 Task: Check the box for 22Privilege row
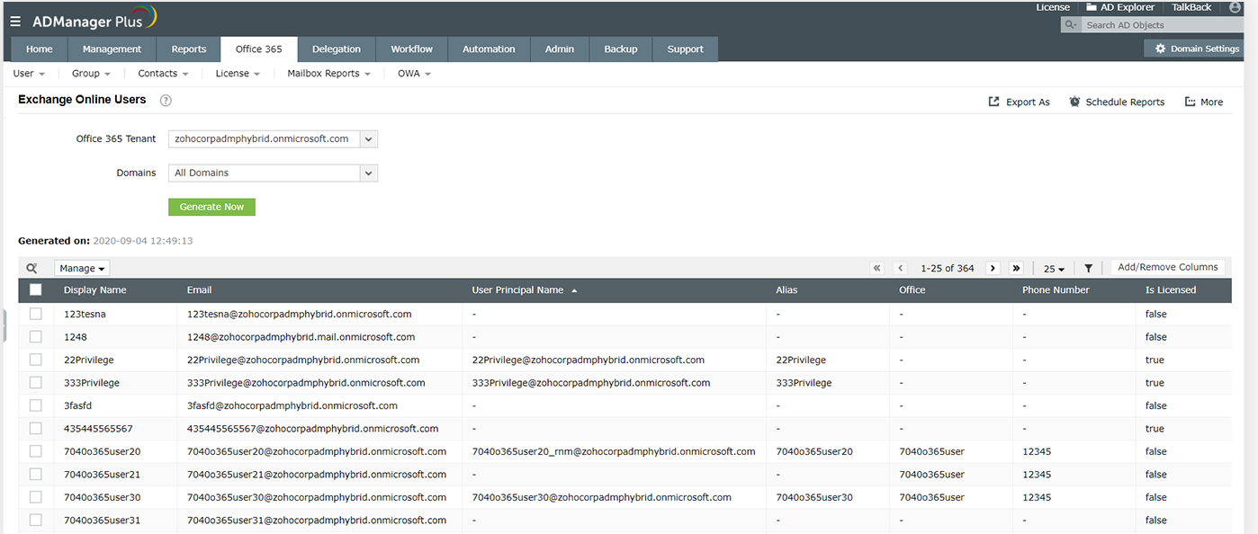click(x=36, y=360)
